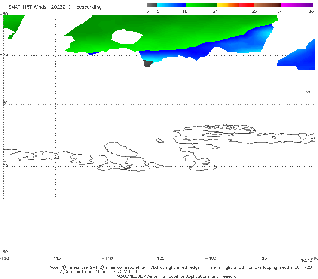The height and width of the screenshot is (279, 318).
Task: Click the longitude label "-110"
Action: 107,258
